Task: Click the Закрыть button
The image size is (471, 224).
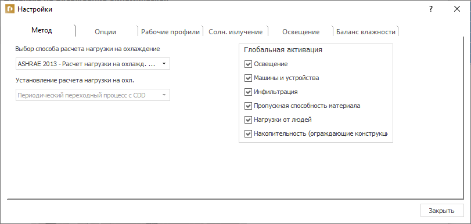Action: click(442, 211)
